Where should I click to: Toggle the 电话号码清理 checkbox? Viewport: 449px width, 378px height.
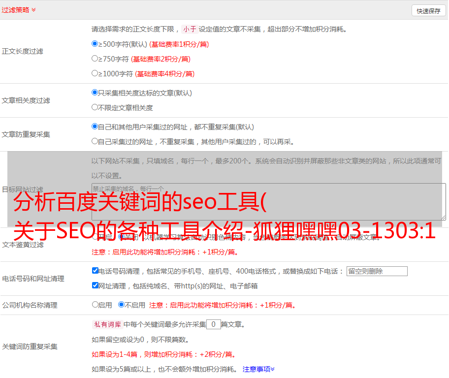[x=96, y=271]
